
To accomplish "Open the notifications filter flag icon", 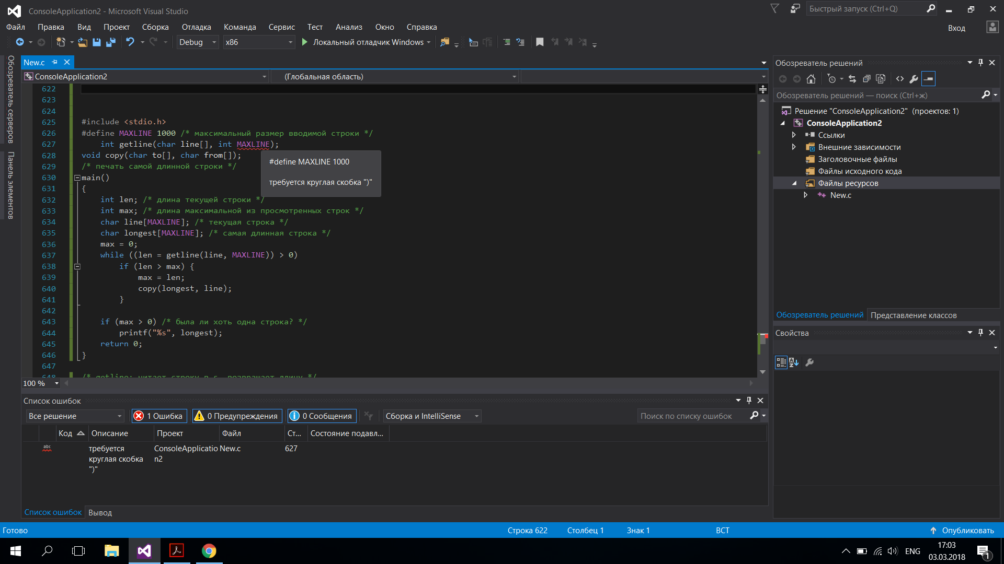I will 775,9.
